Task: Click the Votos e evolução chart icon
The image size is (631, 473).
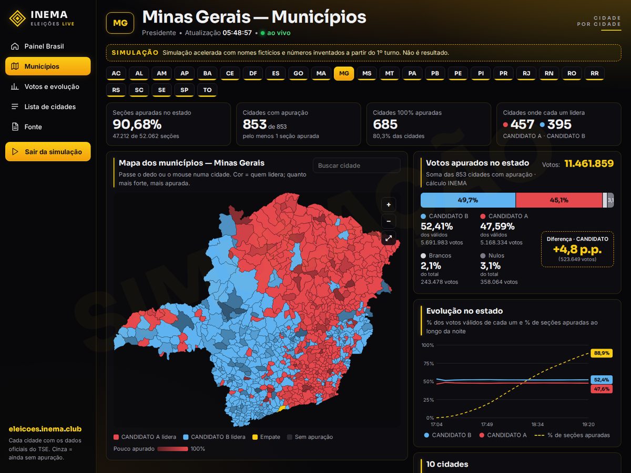Action: (x=15, y=87)
